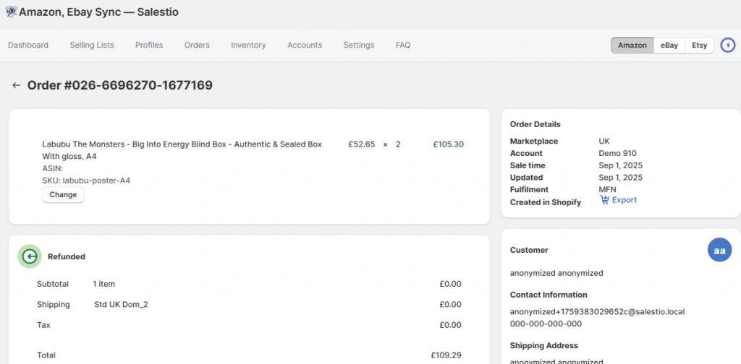This screenshot has height=364, width=741.
Task: Switch marketplace toggle to Amazon
Action: 632,45
